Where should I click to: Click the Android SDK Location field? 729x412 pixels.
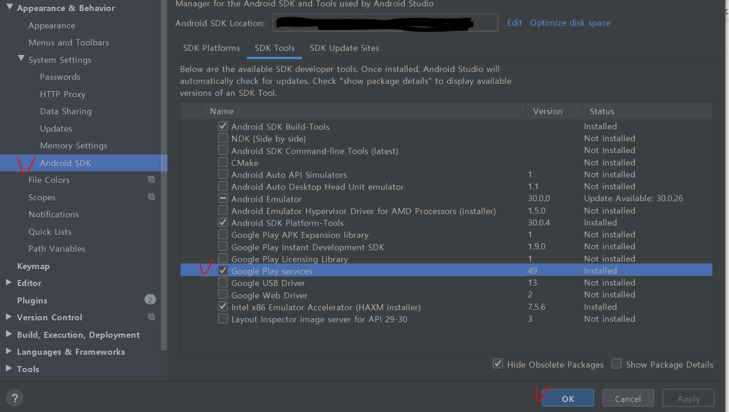point(385,22)
